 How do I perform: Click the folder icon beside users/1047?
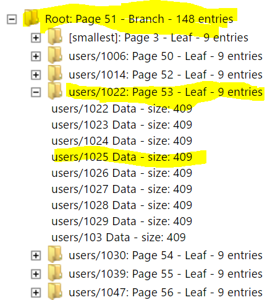[55, 291]
